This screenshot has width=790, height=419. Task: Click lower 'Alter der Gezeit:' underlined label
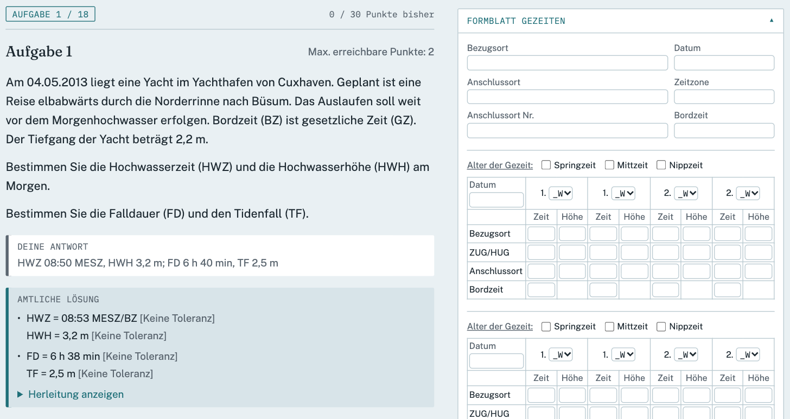500,326
